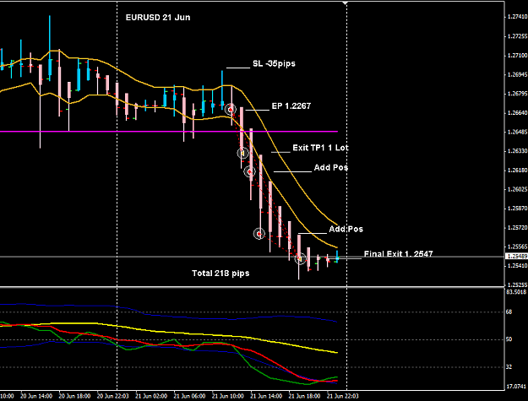Click the 20 Jun 22:03 time label
528x401 pixels.
(x=113, y=396)
